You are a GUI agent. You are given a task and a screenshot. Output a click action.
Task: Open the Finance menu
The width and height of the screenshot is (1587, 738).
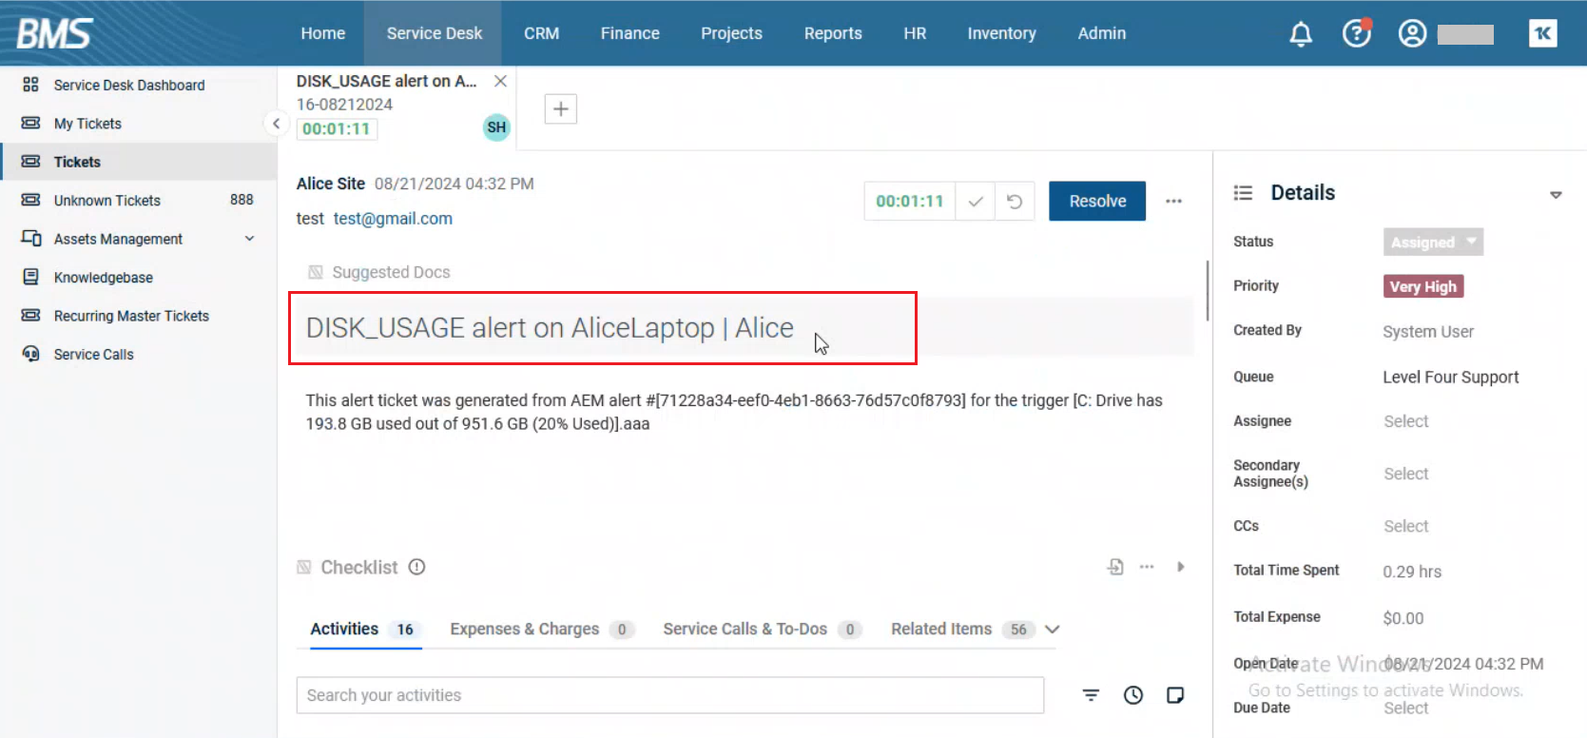pos(629,33)
